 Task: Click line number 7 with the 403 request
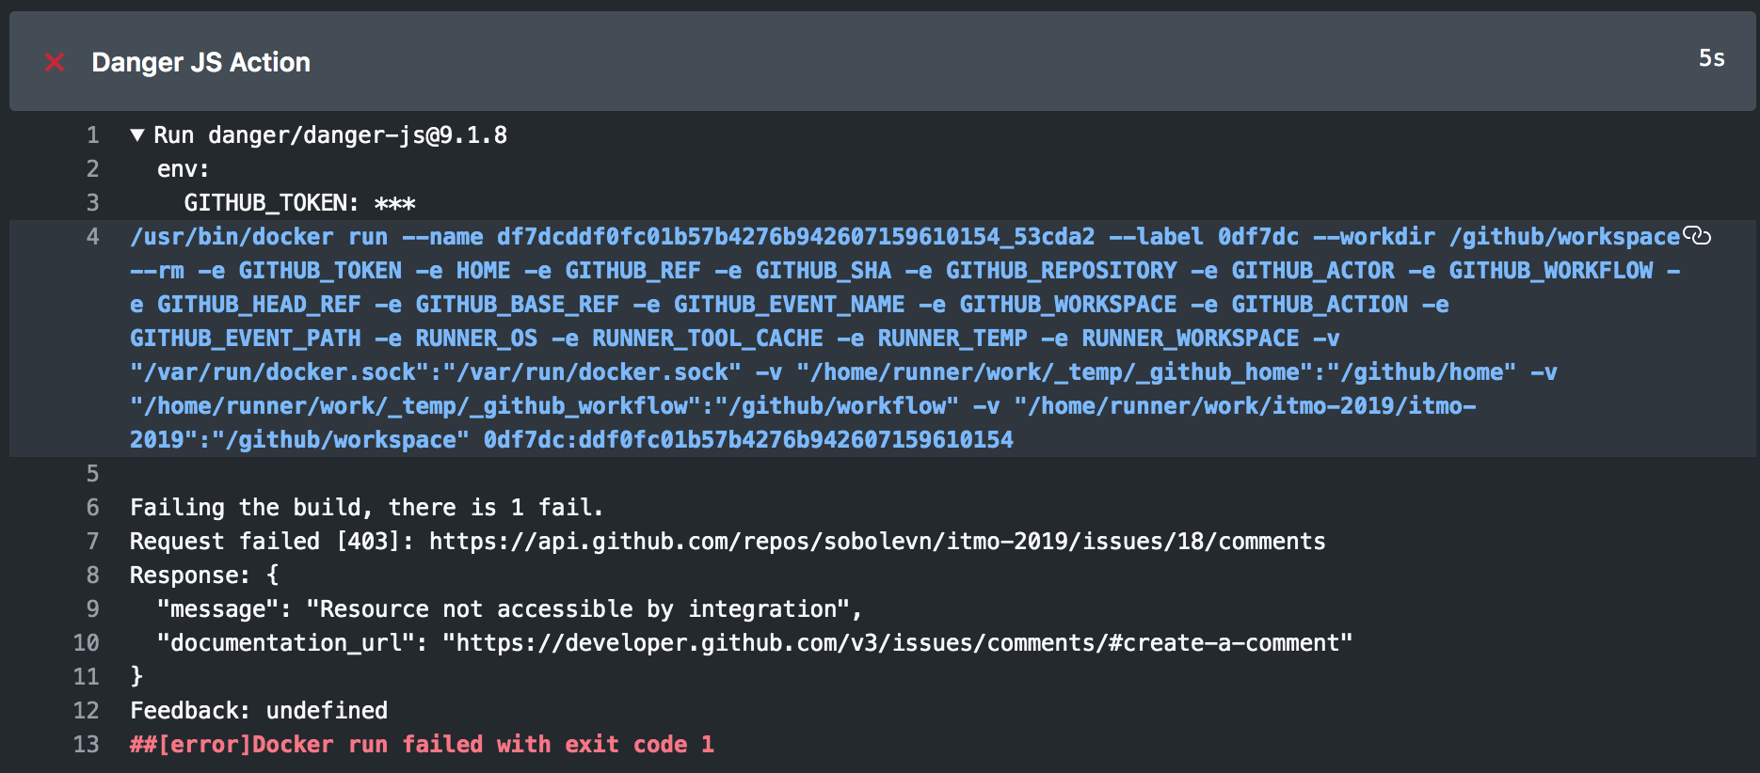tap(91, 541)
